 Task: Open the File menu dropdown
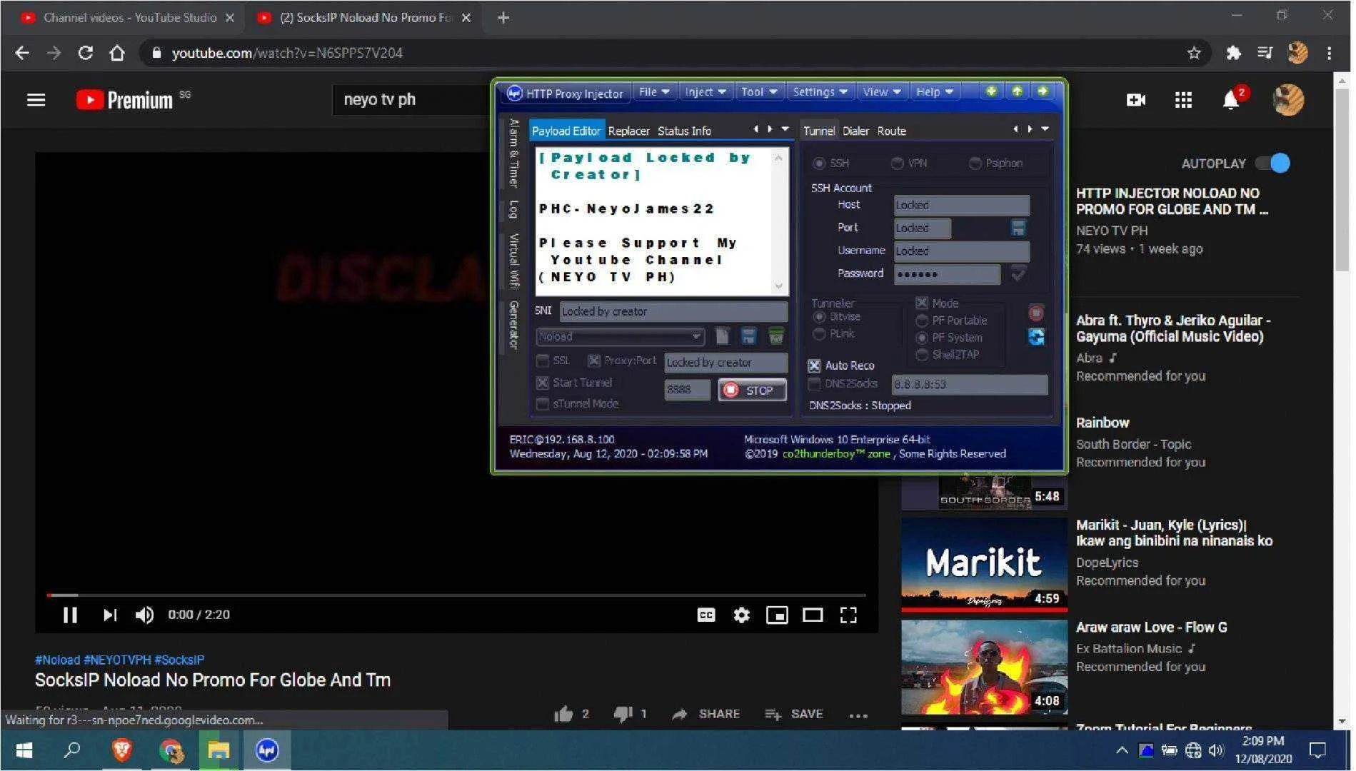point(654,91)
